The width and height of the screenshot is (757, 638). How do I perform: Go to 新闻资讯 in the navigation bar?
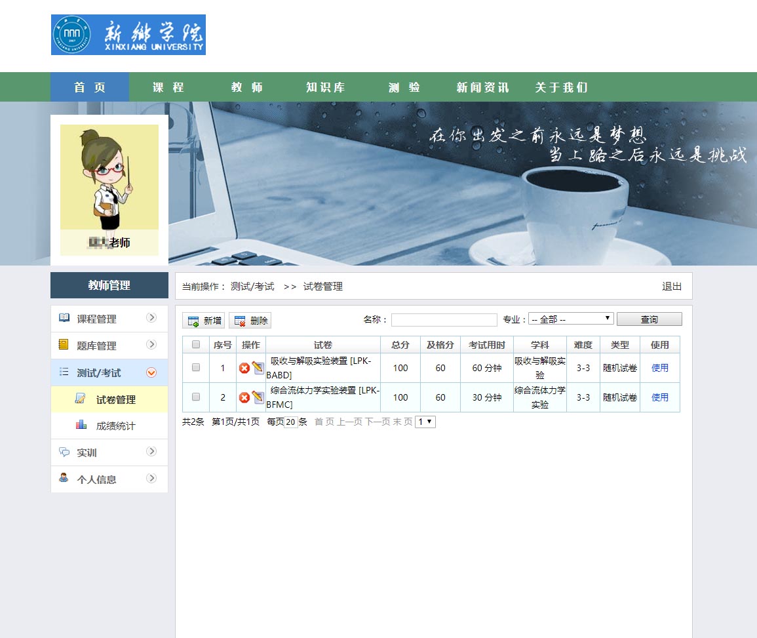click(x=483, y=87)
